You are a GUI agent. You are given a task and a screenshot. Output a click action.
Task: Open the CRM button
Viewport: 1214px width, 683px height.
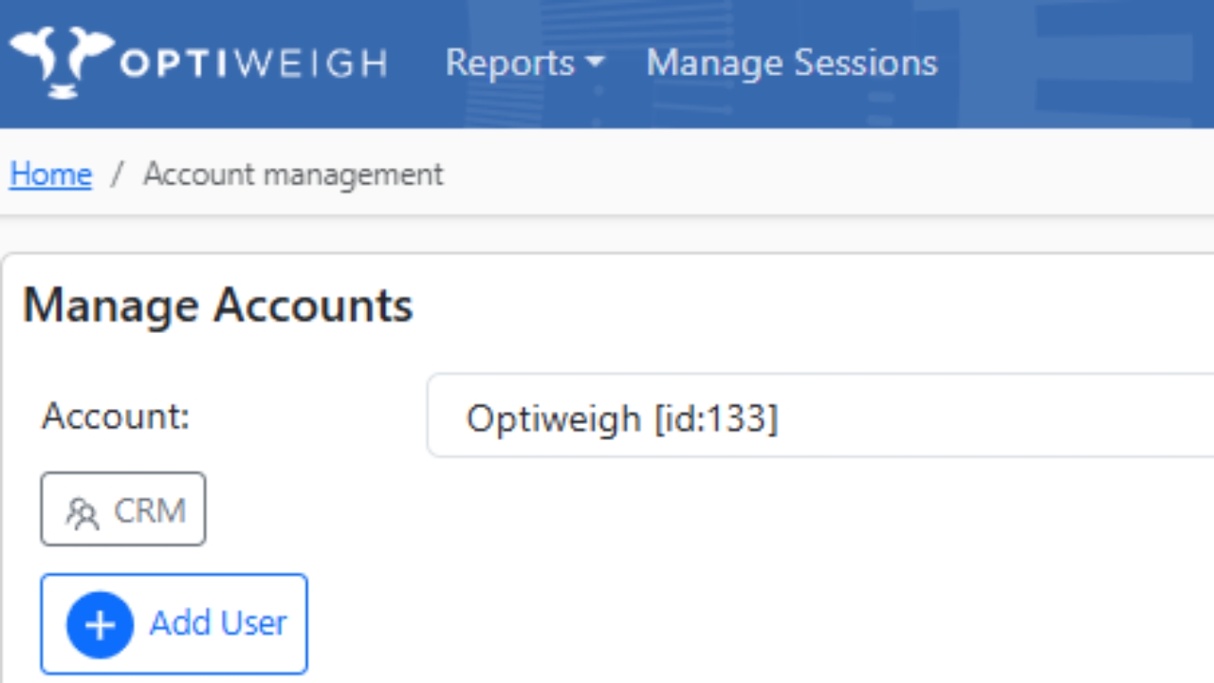(123, 509)
